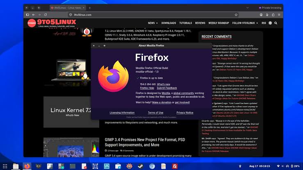303x170 pixels.
Task: Launch the cat face app icon in taskbar
Action: click(x=39, y=166)
